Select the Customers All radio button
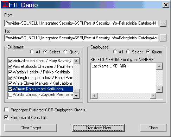Viewport: 171px width, 137px height. click(32, 52)
